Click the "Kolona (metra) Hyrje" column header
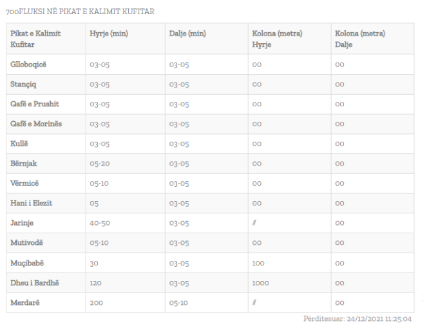The image size is (427, 328). (277, 39)
